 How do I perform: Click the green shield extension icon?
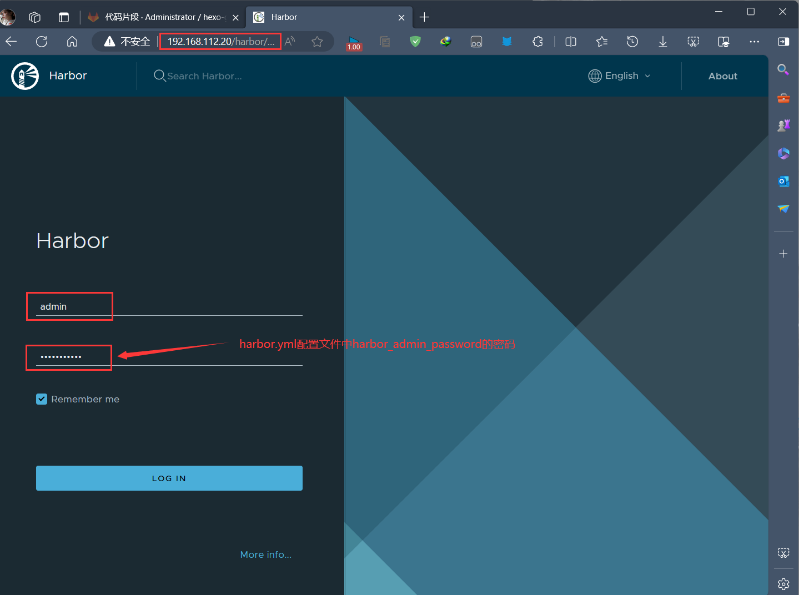(x=415, y=42)
